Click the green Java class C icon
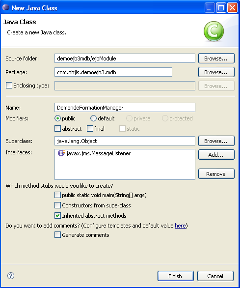The image size is (240, 288). pyautogui.click(x=213, y=31)
